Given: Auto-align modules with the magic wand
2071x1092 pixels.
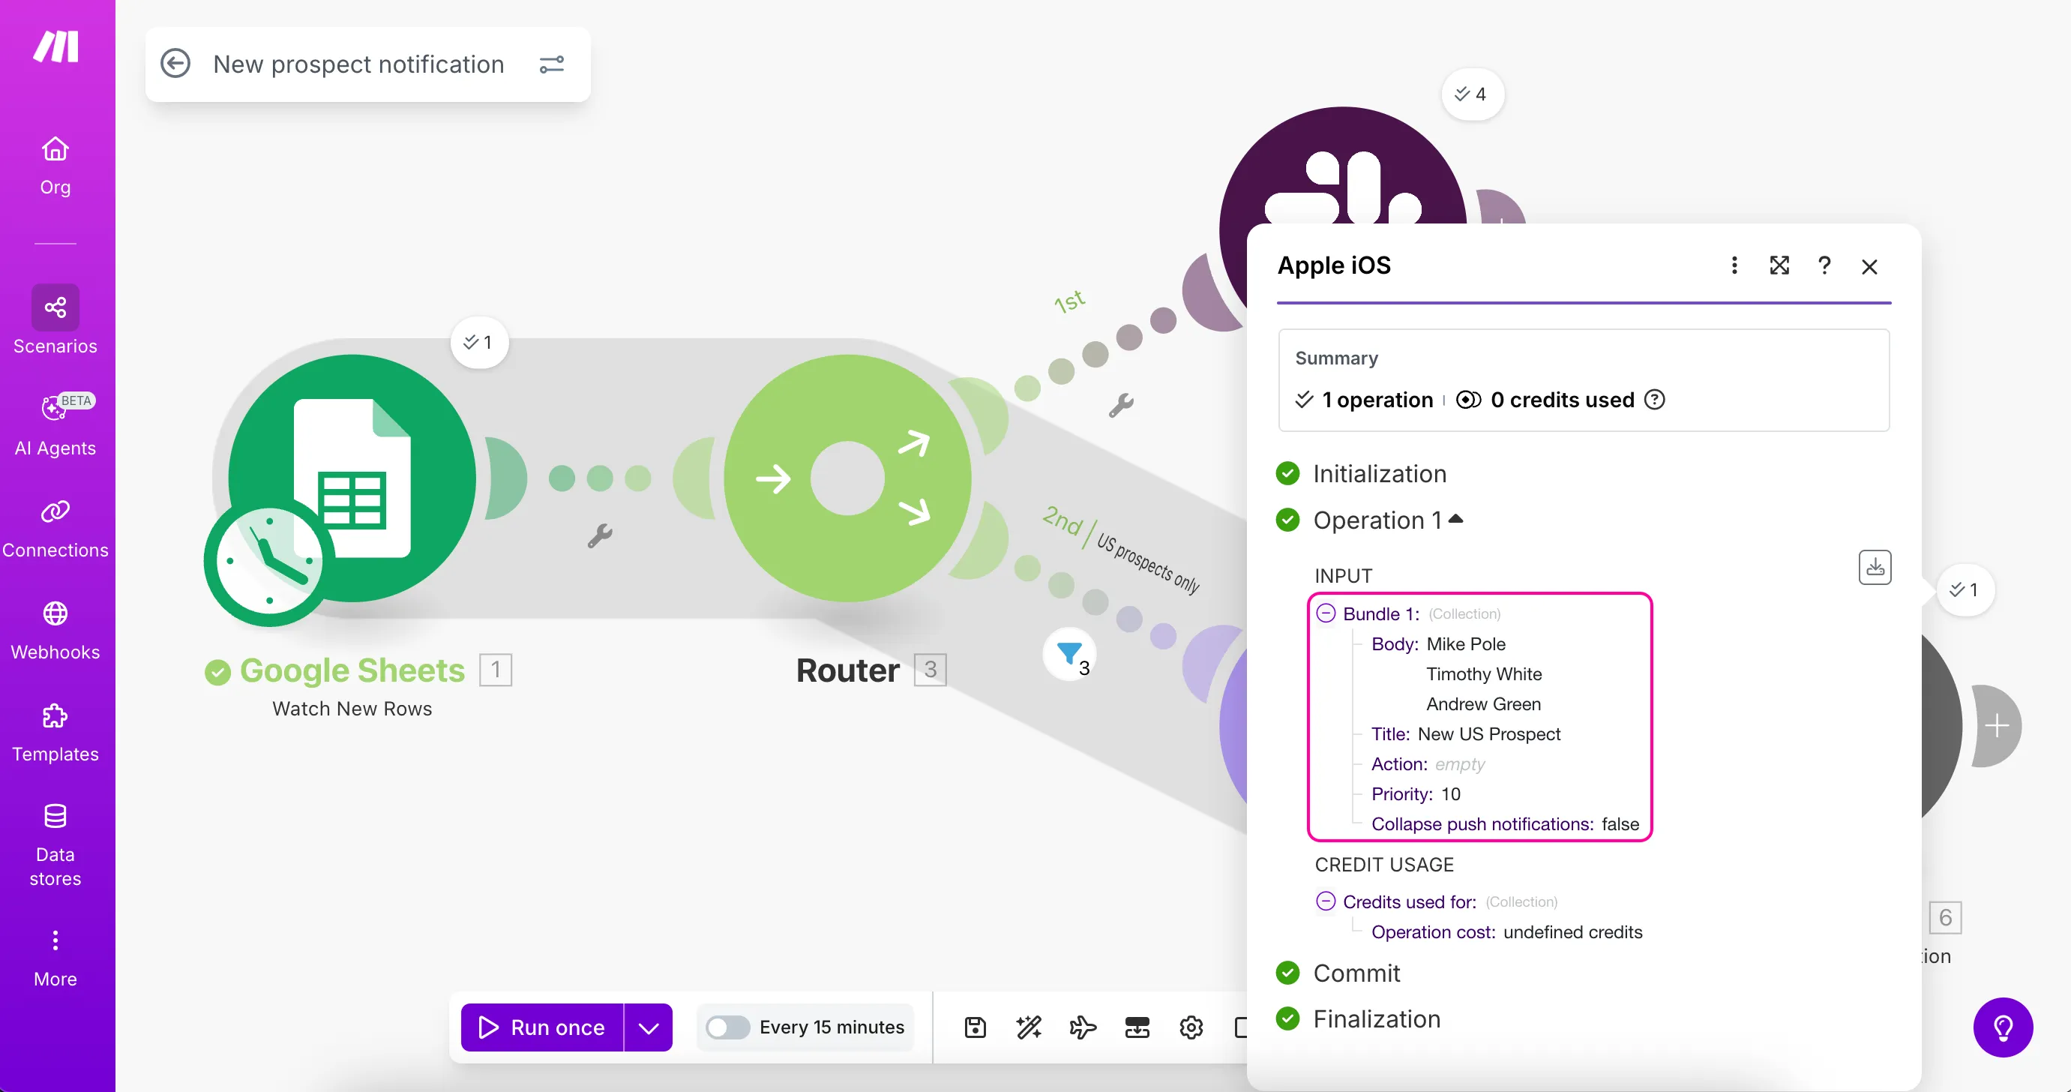Looking at the screenshot, I should click(x=1029, y=1027).
